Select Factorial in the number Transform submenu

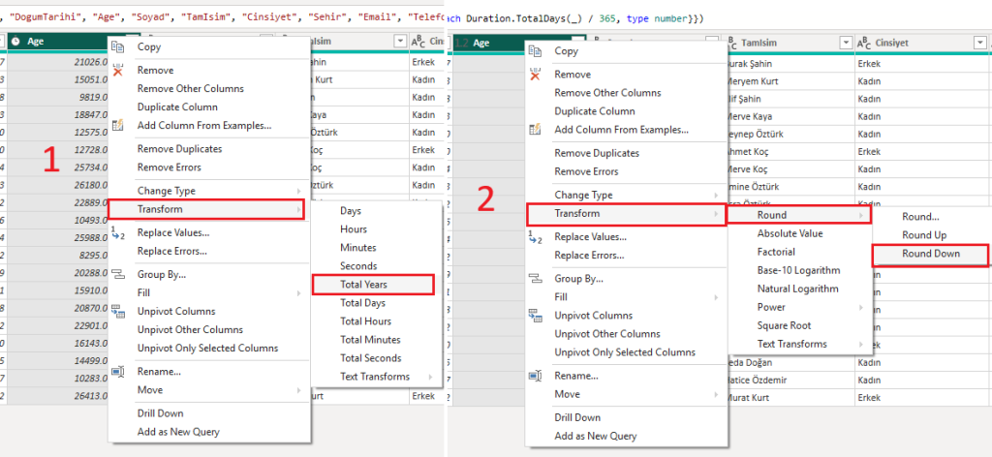coord(776,252)
